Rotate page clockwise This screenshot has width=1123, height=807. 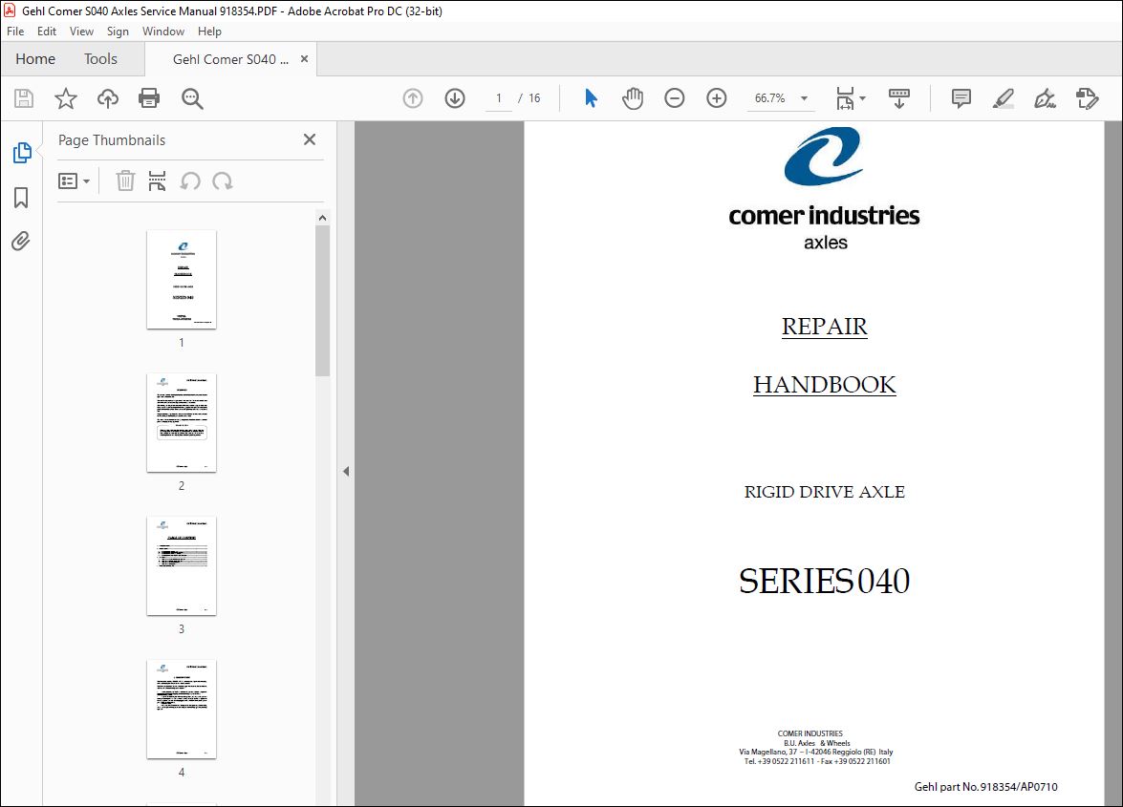222,181
